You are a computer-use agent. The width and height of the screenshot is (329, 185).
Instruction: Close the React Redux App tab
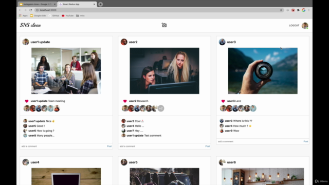94,4
